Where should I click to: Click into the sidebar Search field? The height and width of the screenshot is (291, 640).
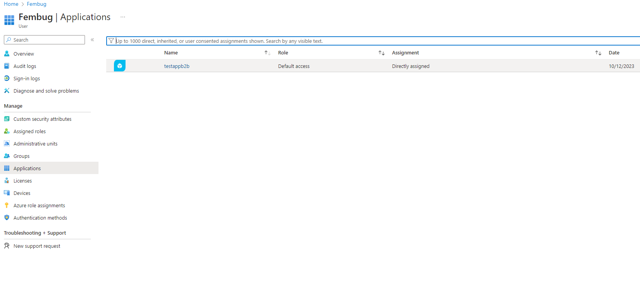pos(44,40)
